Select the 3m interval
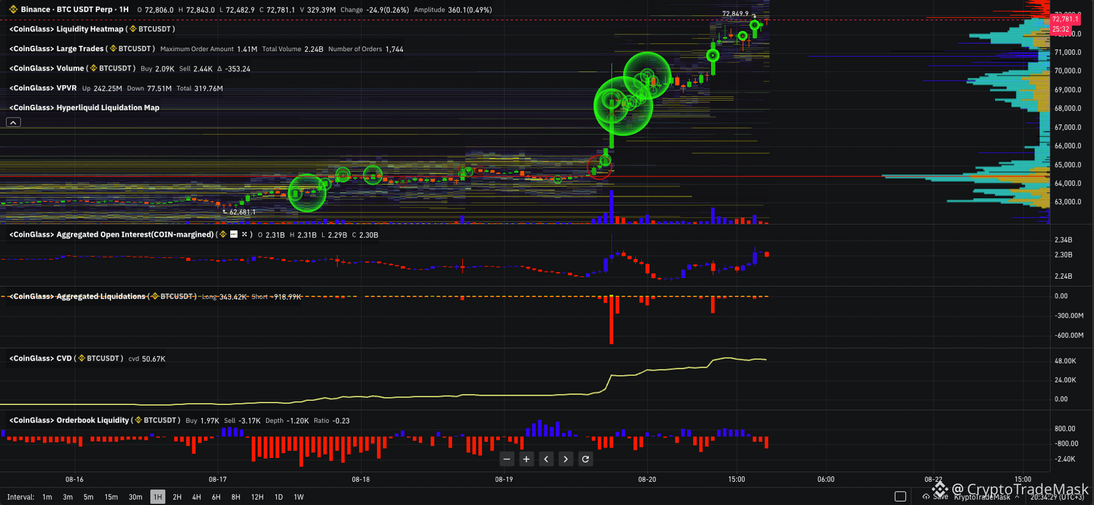Viewport: 1094px width, 505px height. point(68,497)
